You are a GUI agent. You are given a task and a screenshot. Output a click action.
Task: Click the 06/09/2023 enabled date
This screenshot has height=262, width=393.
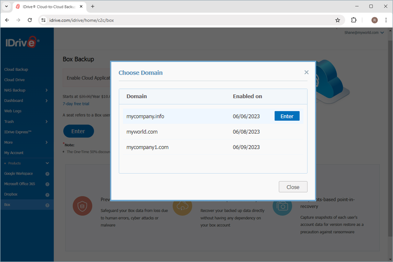click(x=246, y=147)
